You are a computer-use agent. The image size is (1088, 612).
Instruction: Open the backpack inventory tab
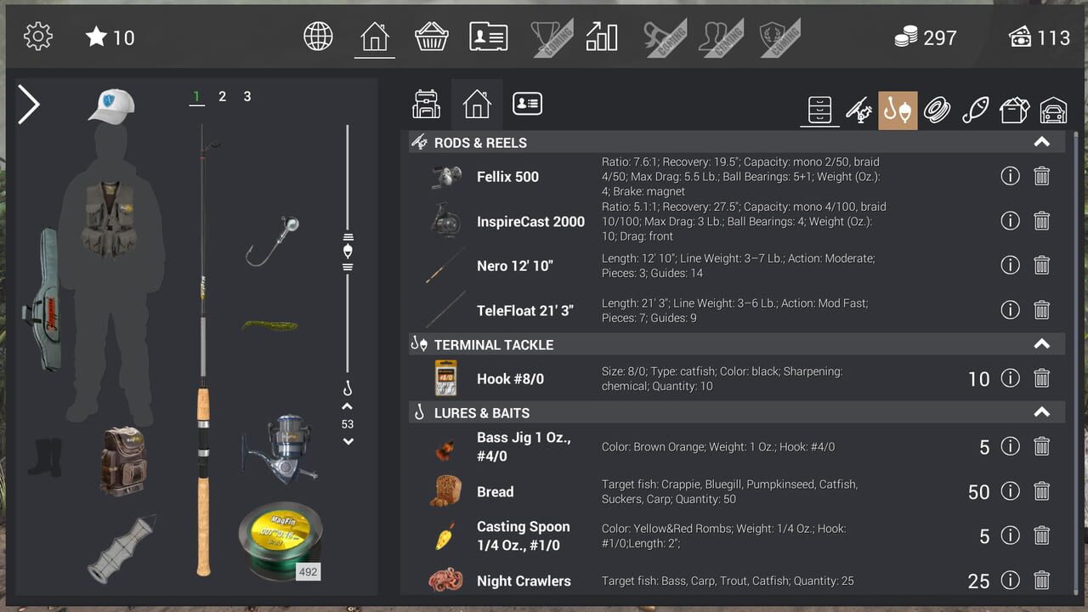pyautogui.click(x=426, y=103)
